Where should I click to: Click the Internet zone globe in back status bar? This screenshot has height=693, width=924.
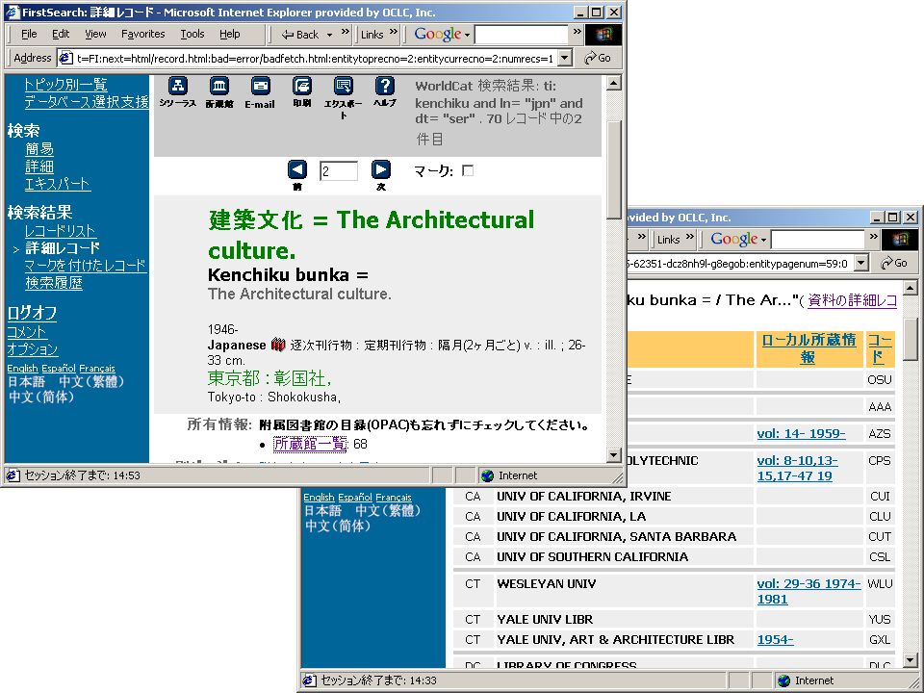click(783, 680)
